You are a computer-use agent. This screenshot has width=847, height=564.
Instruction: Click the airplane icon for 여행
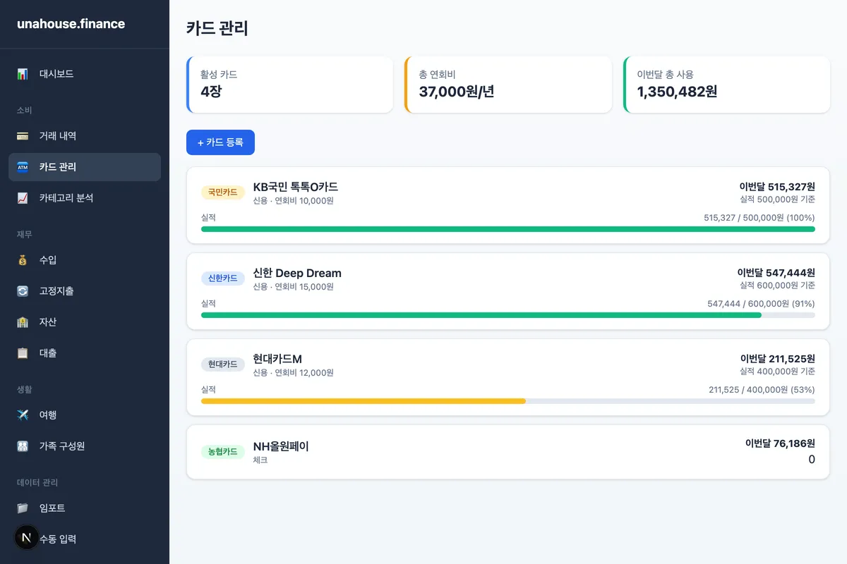pos(23,415)
